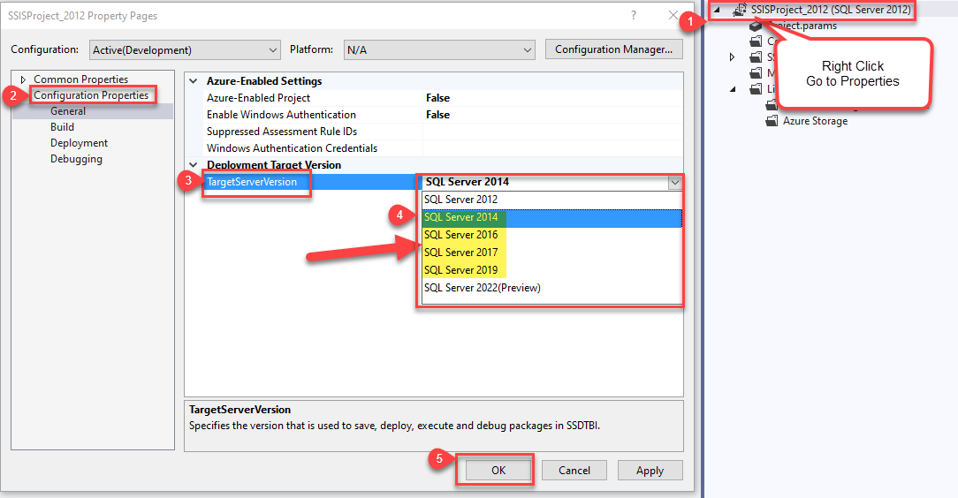
Task: Click the Project.params parameter icon
Action: click(757, 26)
